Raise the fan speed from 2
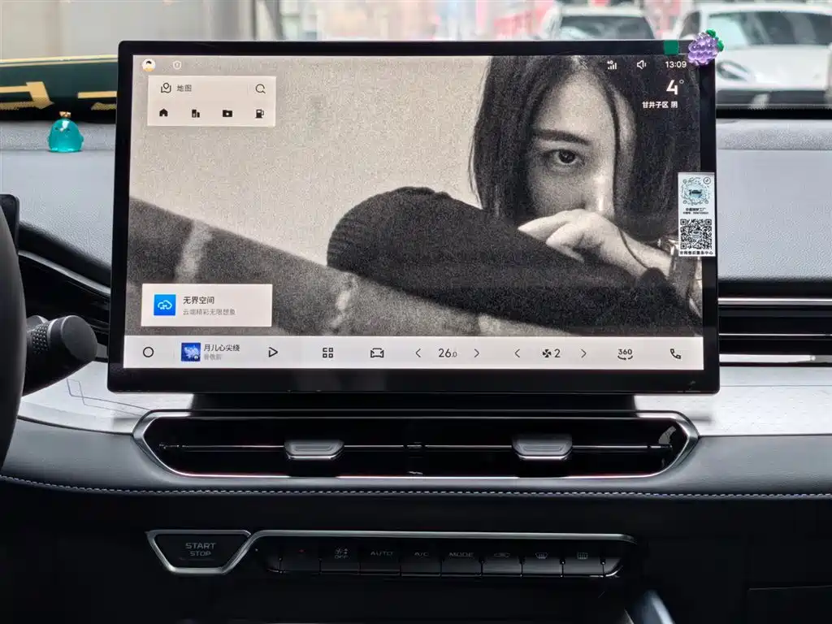 point(583,353)
